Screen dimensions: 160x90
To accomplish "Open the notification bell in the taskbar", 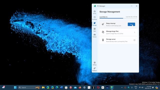I will 153,87.
